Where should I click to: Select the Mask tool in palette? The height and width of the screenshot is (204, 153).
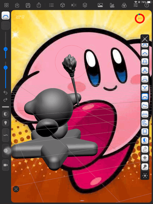[x=145, y=140]
